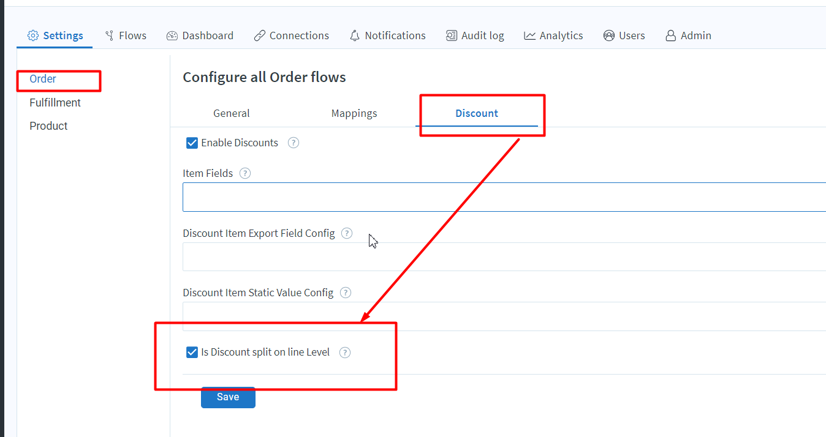Click the Save button
The width and height of the screenshot is (826, 437).
228,397
